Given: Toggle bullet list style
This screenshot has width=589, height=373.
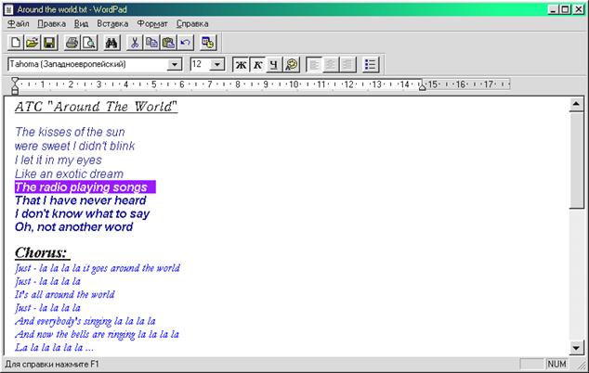Looking at the screenshot, I should point(371,65).
